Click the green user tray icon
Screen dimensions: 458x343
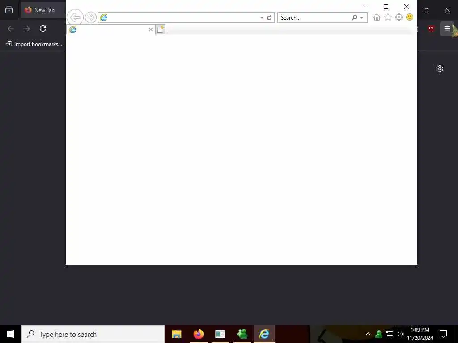tap(379, 334)
